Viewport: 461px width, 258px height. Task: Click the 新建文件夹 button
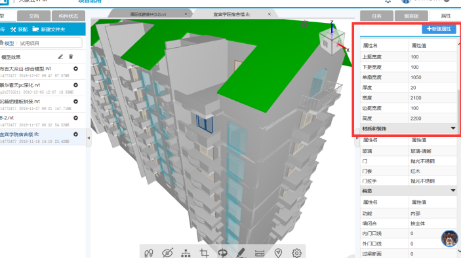[x=49, y=29]
